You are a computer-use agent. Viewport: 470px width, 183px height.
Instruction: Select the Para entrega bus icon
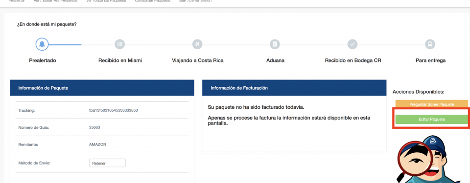point(430,44)
